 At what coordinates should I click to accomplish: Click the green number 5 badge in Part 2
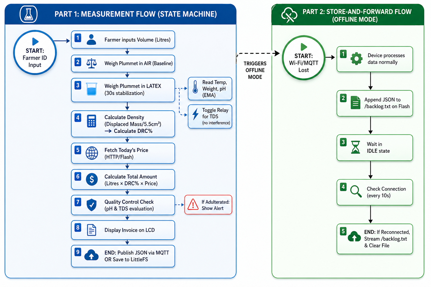343,231
